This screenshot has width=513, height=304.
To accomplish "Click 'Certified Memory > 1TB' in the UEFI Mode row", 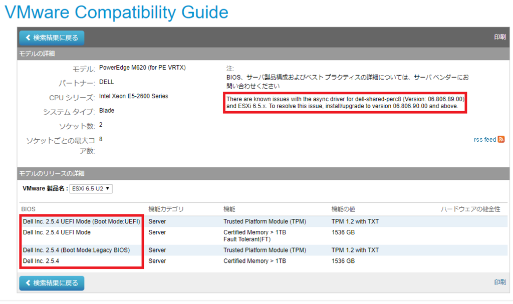I will click(x=254, y=232).
